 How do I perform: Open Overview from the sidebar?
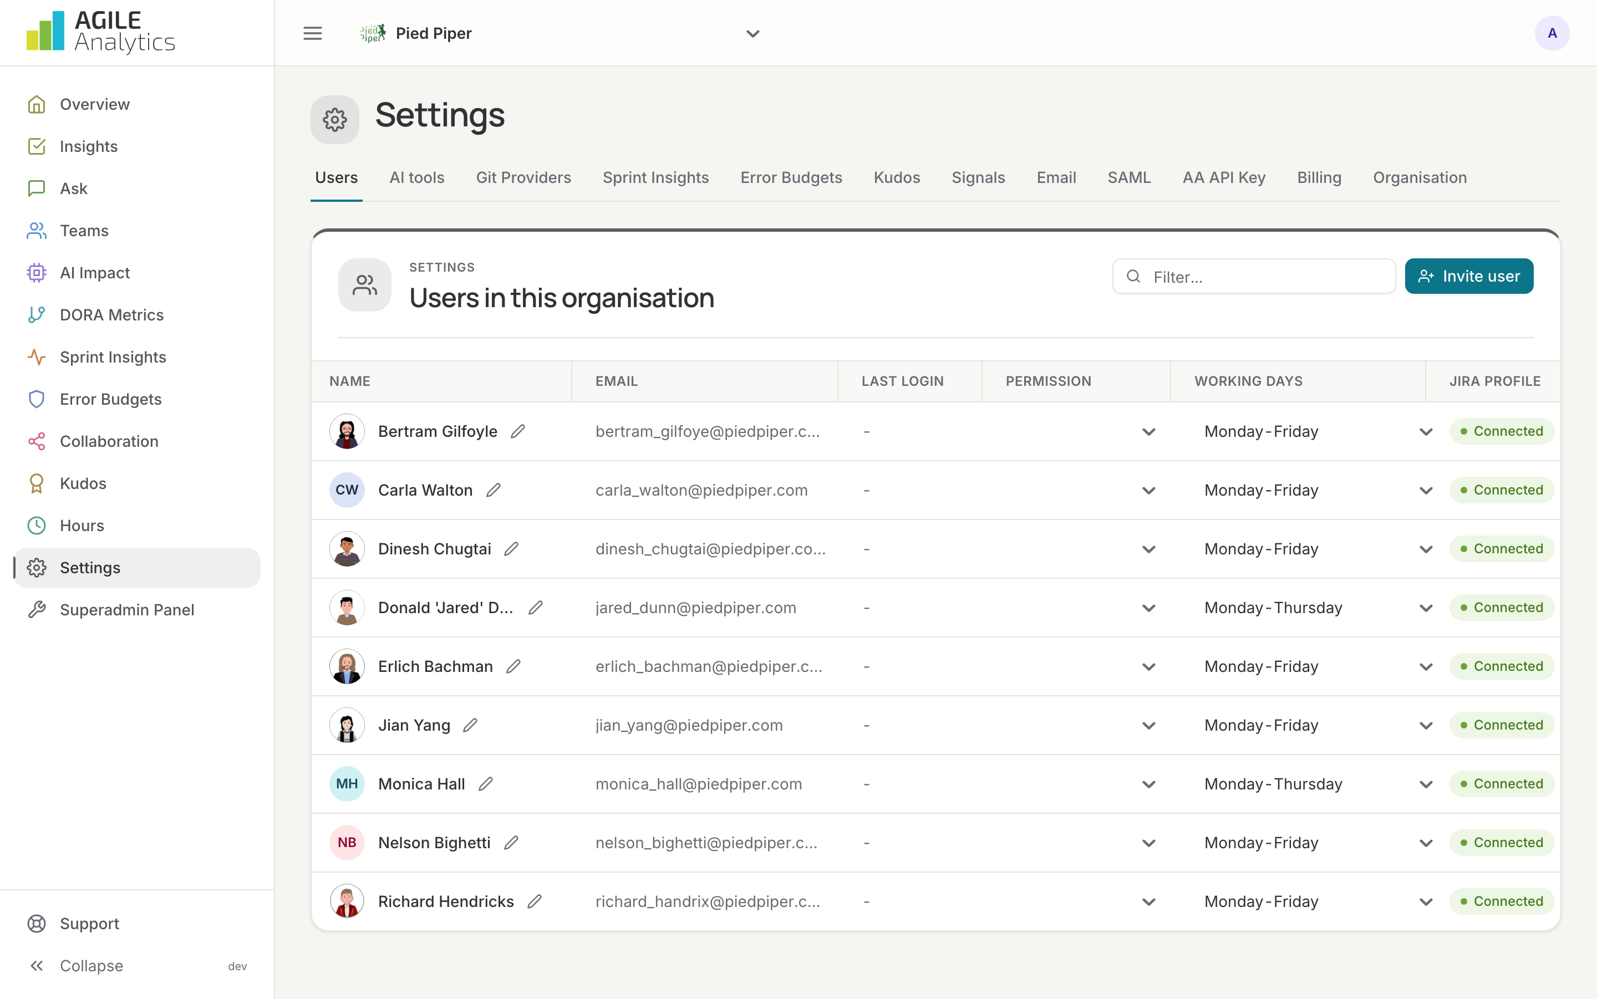[x=138, y=104]
